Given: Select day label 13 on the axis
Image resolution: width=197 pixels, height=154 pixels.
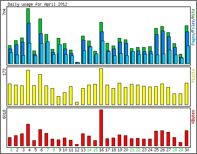Looking at the screenshot, I should pos(83,150).
